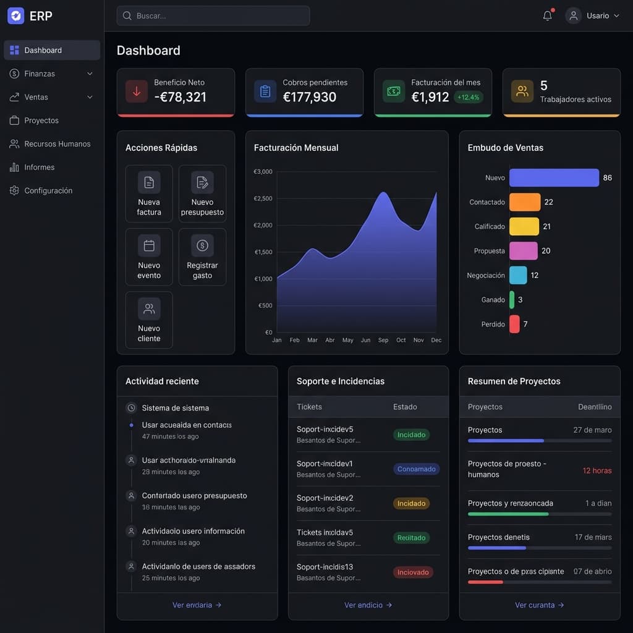Click the orange Contactado funnel bar
The image size is (633, 633).
[x=525, y=202]
